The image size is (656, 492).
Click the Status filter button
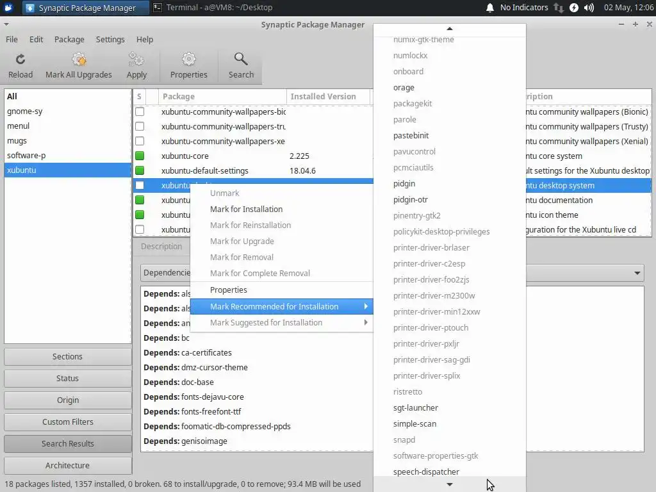pyautogui.click(x=68, y=378)
